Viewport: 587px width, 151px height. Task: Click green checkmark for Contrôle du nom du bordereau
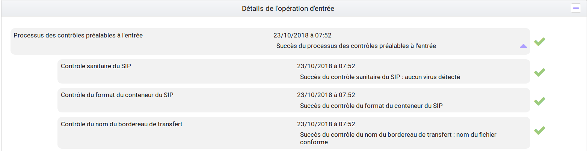point(540,130)
